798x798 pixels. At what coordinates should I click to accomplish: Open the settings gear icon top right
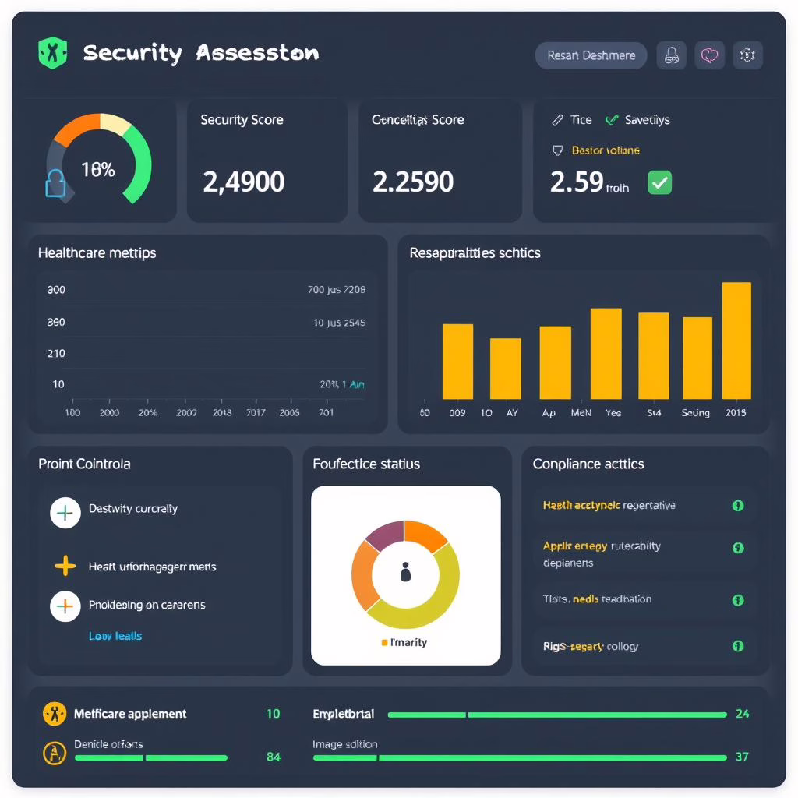pos(747,55)
